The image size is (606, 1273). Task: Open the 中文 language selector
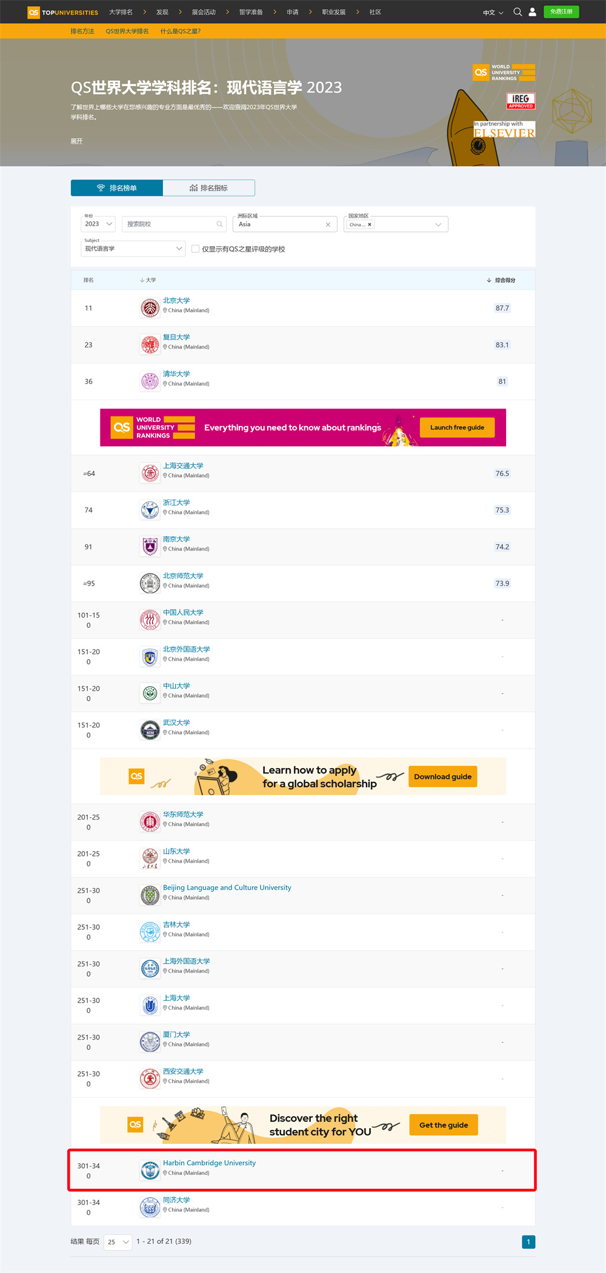click(493, 12)
